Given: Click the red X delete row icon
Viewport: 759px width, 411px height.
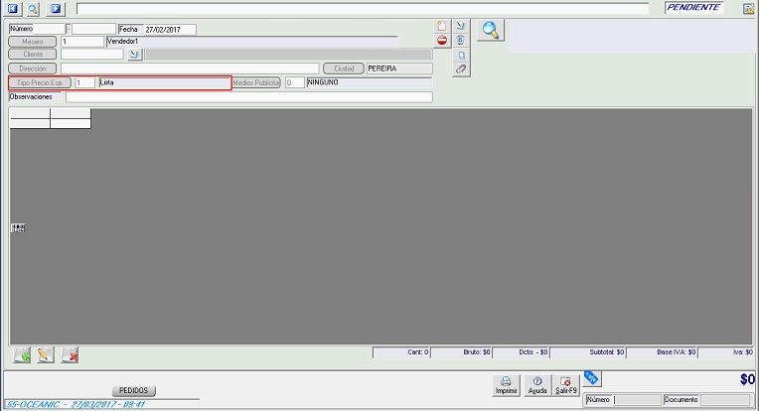Looking at the screenshot, I should [x=70, y=355].
